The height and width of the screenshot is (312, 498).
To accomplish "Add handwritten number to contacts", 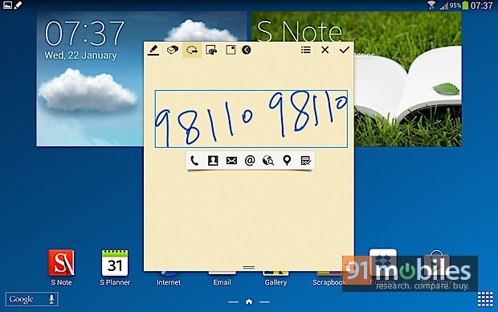I will click(x=213, y=161).
